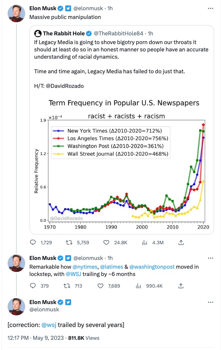Screen dimensions: 221x350
Task: Open options menu on Elon's lockstep reply
Action: [x=211, y=258]
